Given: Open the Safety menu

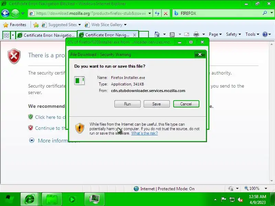Looking at the screenshot, I should (x=233, y=34).
